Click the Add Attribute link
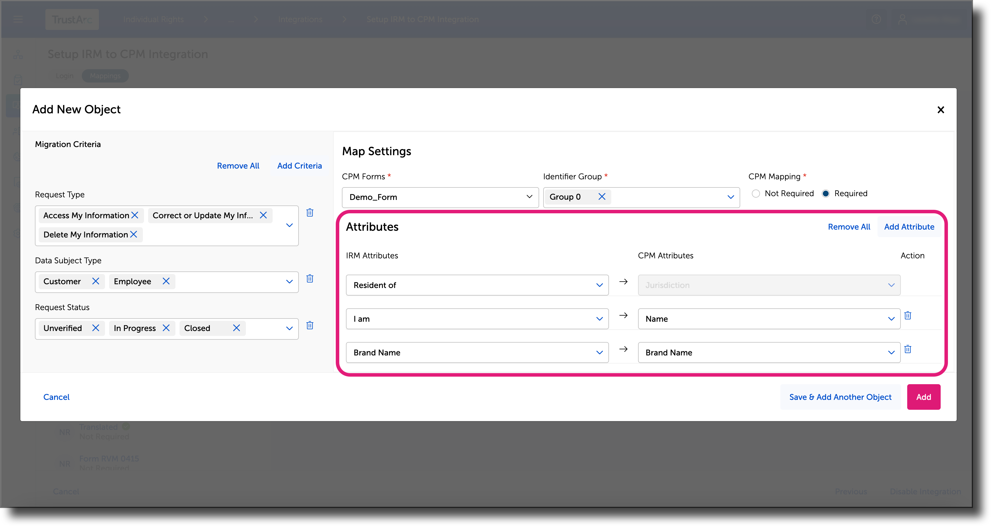The image size is (991, 526). (909, 227)
